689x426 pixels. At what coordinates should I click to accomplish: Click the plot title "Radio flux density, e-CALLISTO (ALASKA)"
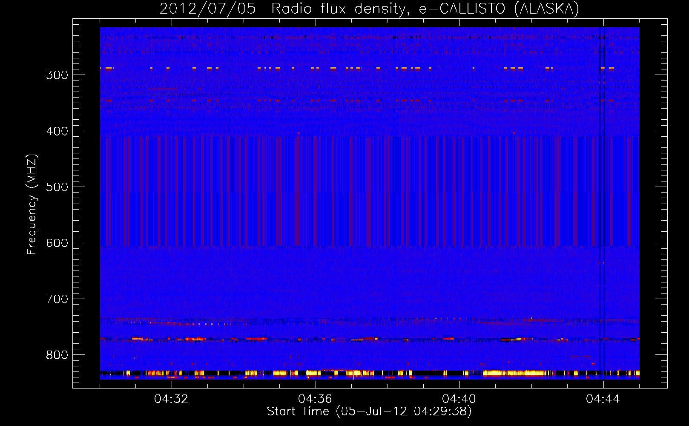click(425, 9)
